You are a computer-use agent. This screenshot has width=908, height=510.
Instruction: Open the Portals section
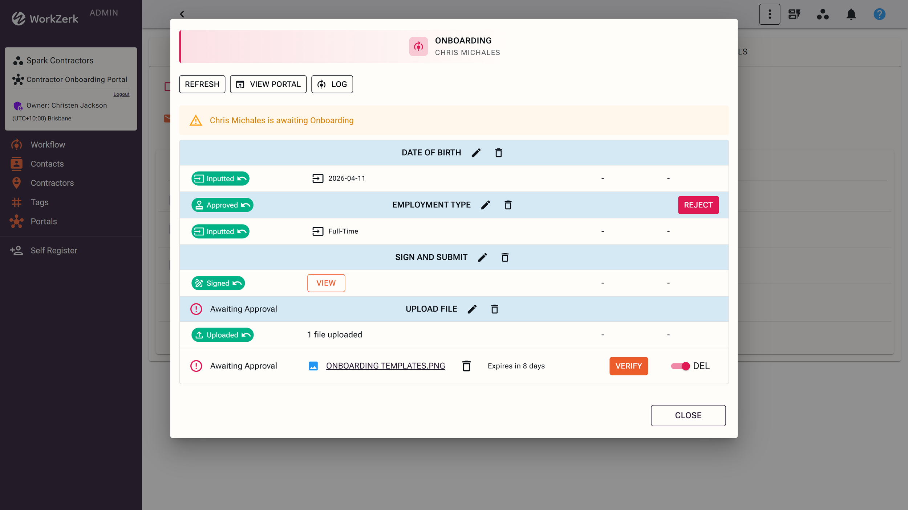tap(44, 221)
